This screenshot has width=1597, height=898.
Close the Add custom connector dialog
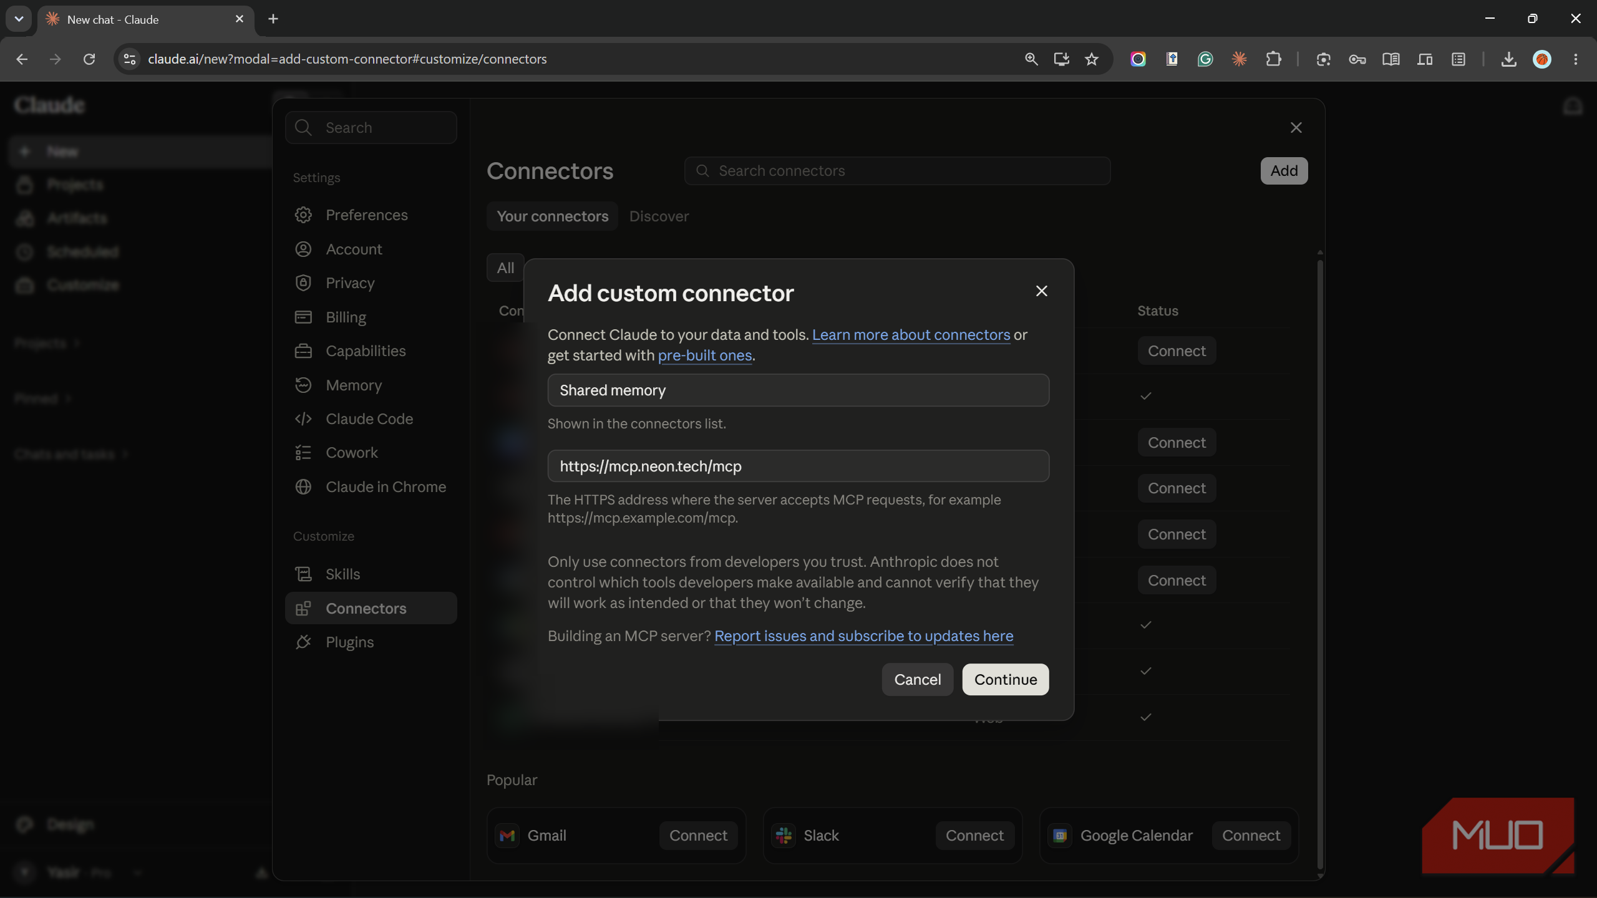(1041, 291)
